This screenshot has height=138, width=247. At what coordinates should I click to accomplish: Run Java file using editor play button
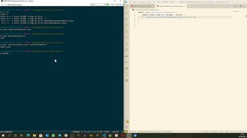(x=235, y=6)
